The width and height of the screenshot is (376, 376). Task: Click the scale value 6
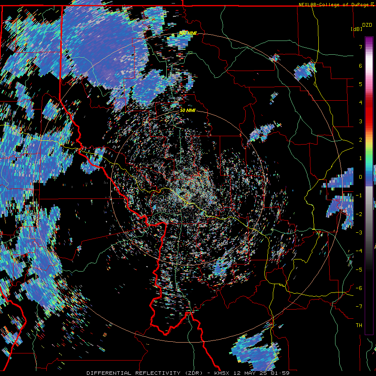tap(361, 66)
